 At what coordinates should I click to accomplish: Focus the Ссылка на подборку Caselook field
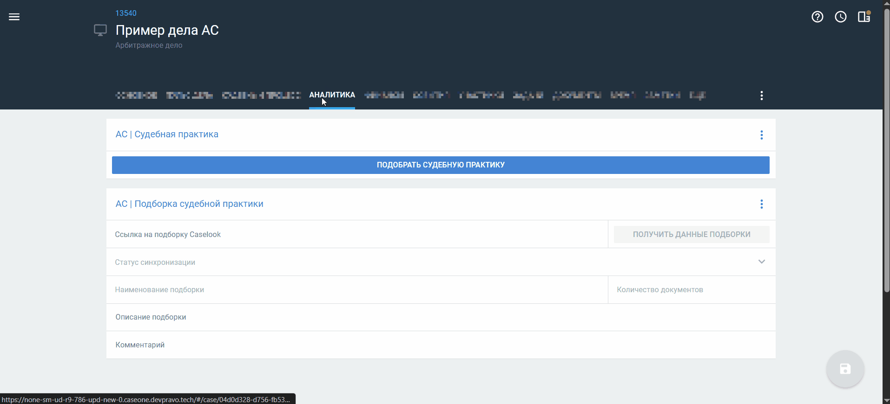point(357,234)
